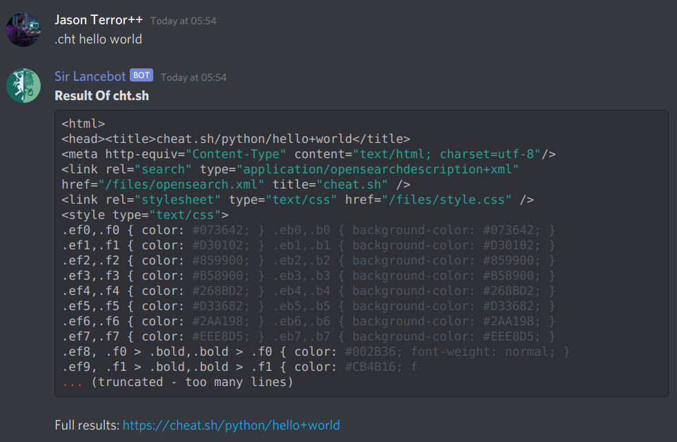Click the '.ef6,.f6' color #2AA198 line
Viewport: 677px width, 442px height.
click(x=308, y=321)
